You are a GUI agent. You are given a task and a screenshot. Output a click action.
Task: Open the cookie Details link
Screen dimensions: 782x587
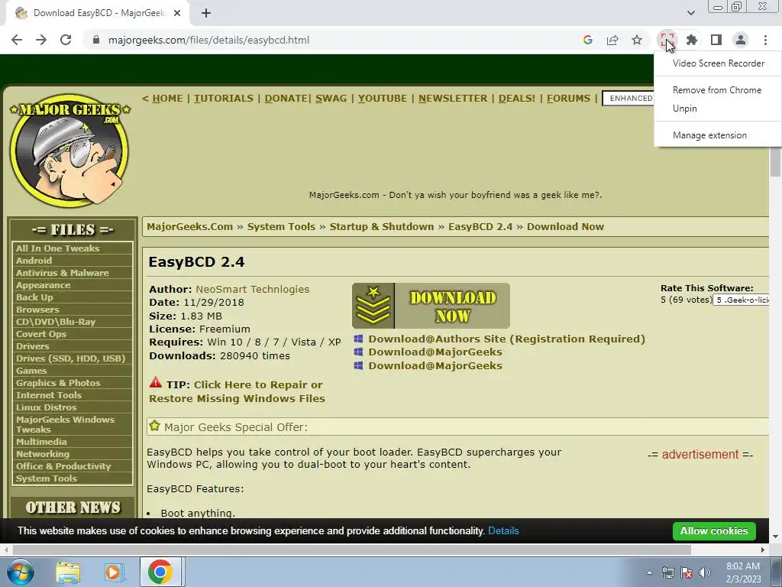click(x=503, y=531)
